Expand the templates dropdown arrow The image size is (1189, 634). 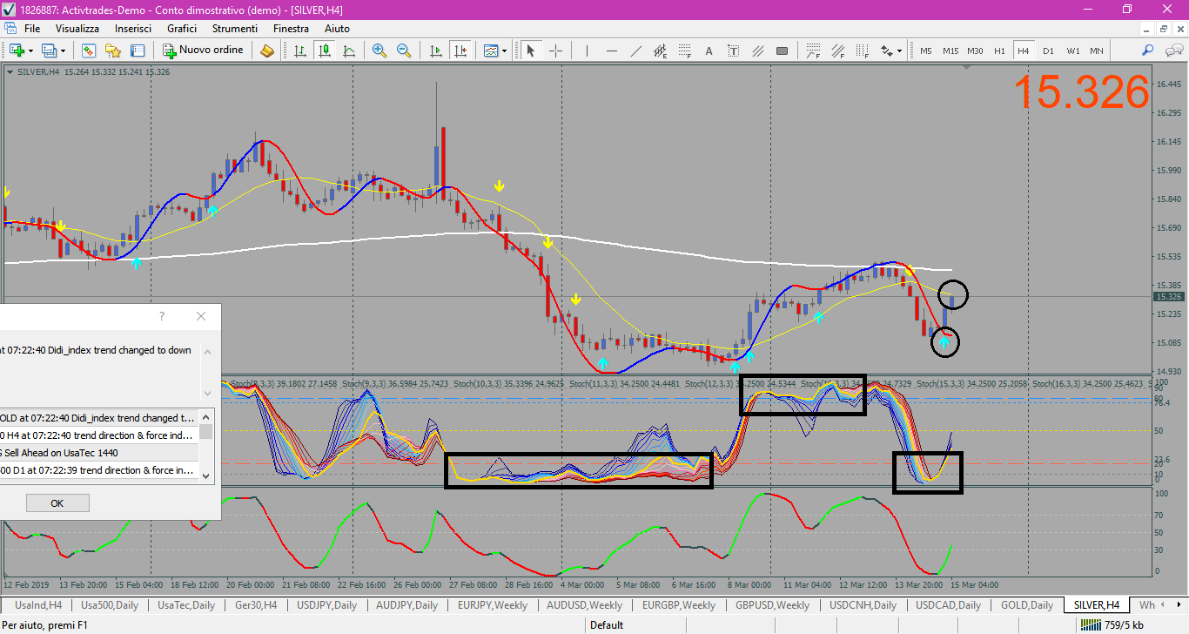pyautogui.click(x=505, y=51)
